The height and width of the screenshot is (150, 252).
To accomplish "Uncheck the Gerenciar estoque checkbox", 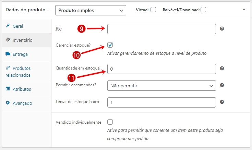I will (x=110, y=45).
